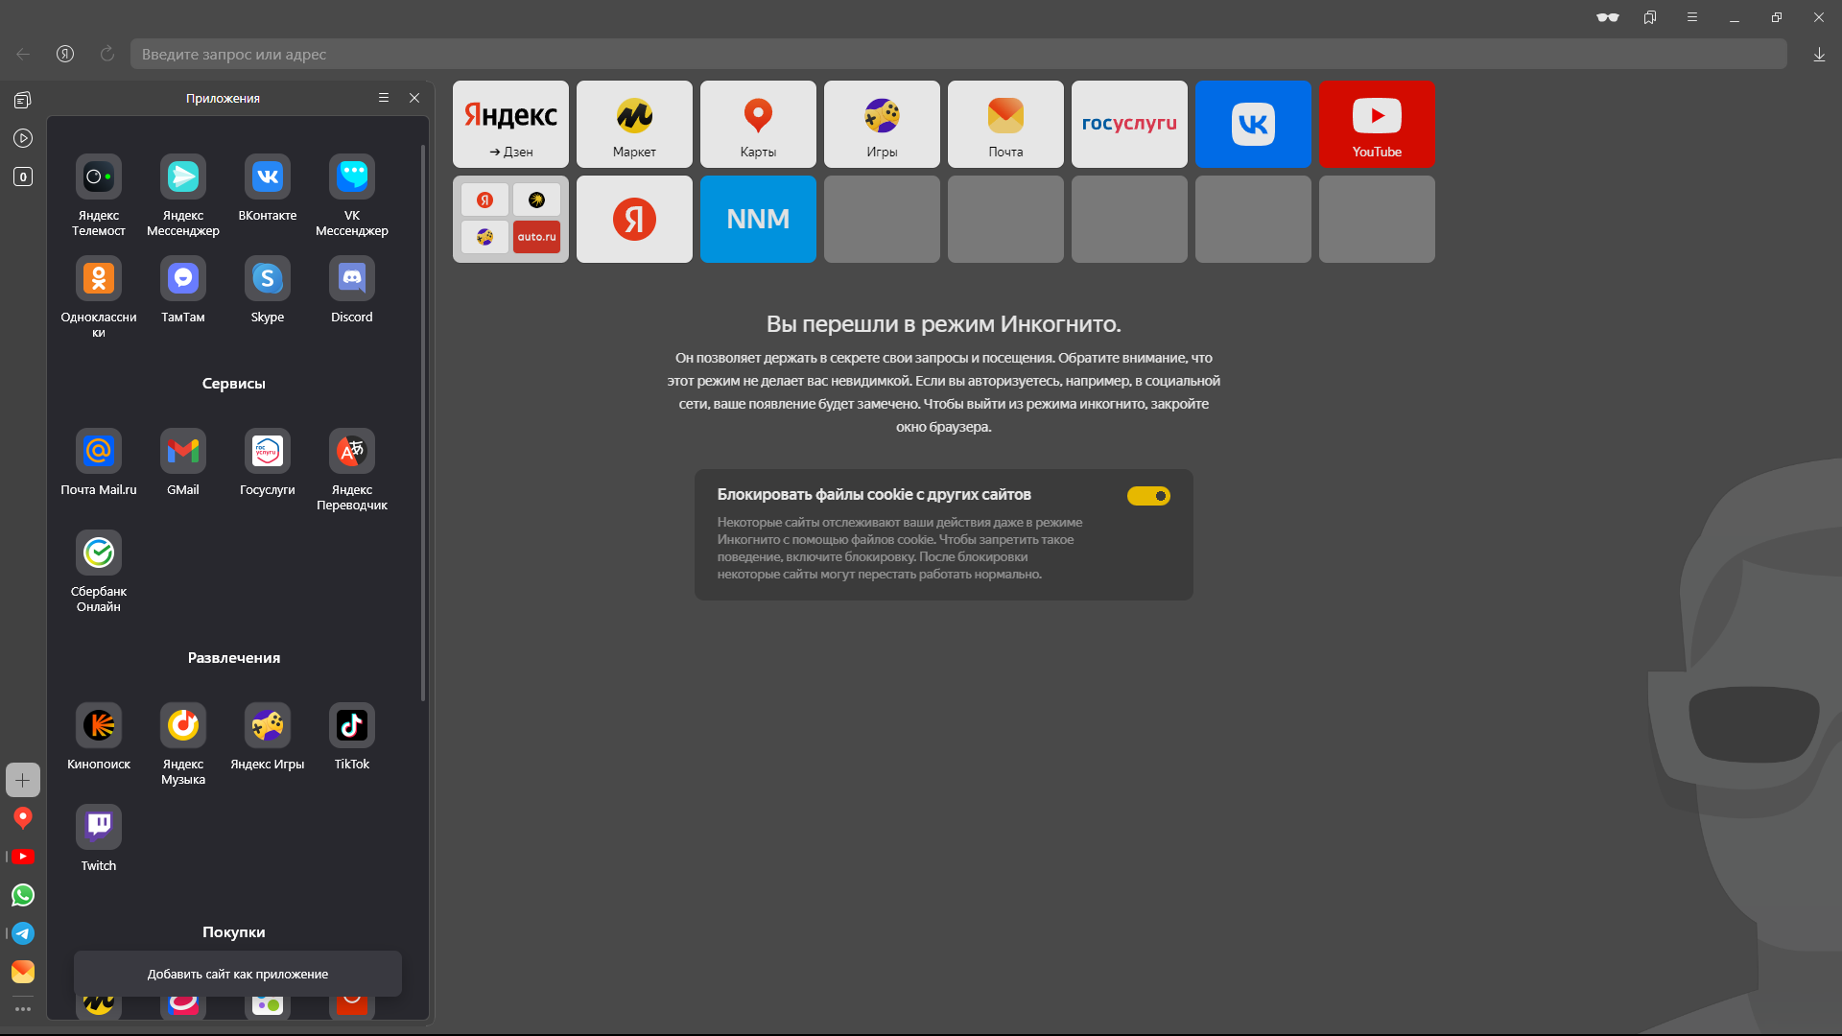Open GMail service
The image size is (1842, 1036).
point(183,462)
